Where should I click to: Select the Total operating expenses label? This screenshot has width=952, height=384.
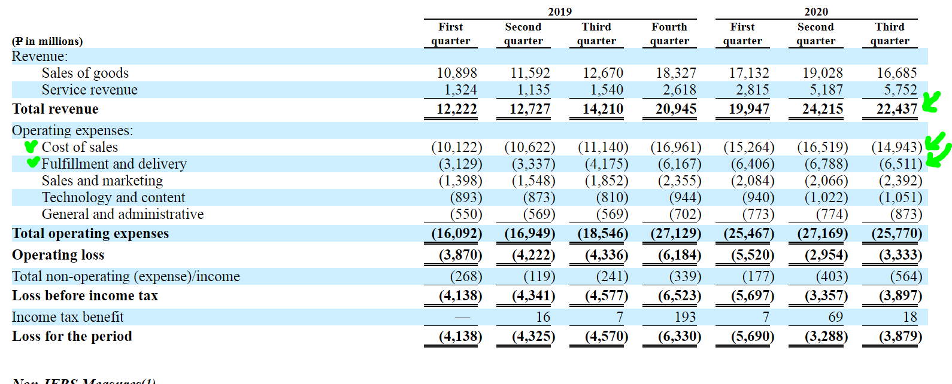[x=90, y=233]
